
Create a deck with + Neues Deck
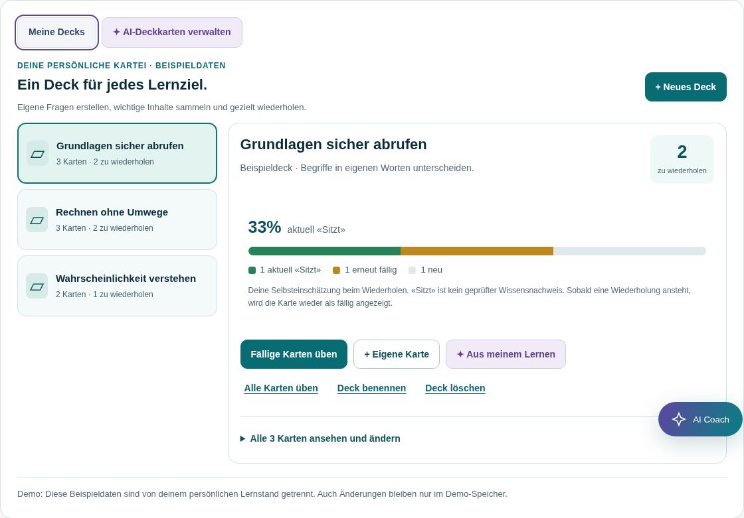(x=686, y=87)
